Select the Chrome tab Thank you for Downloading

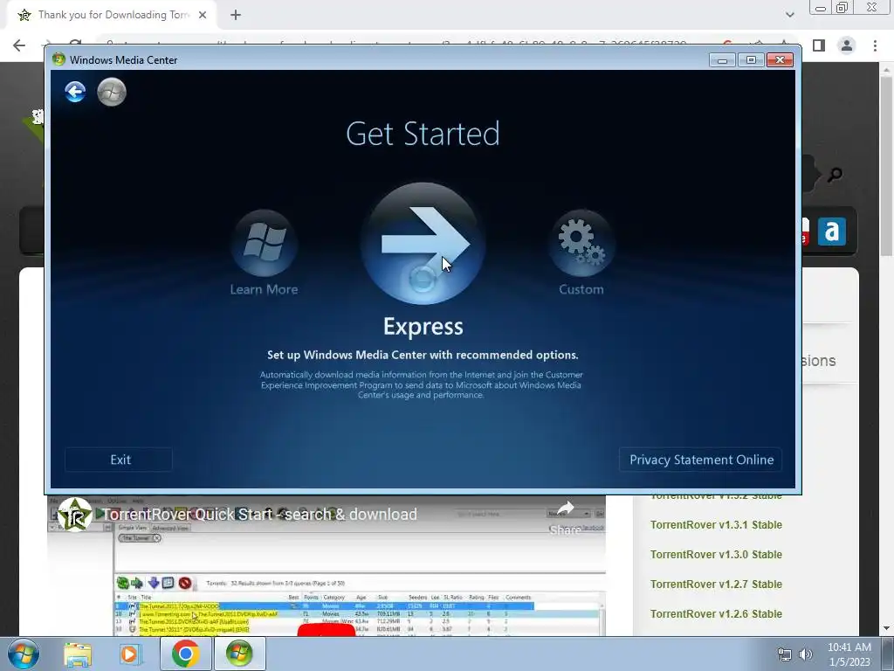tap(113, 15)
